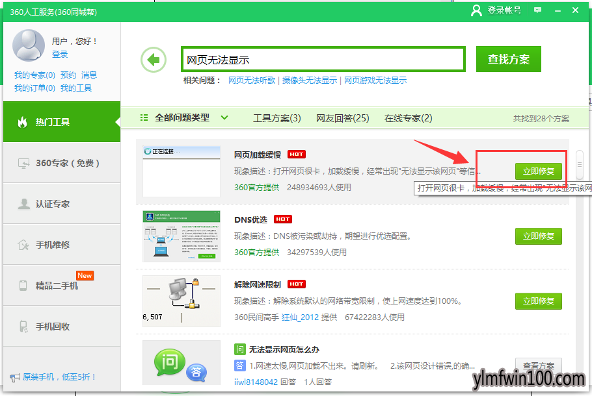Open 我的工具 link
Image resolution: width=592 pixels, height=396 pixels.
point(76,88)
